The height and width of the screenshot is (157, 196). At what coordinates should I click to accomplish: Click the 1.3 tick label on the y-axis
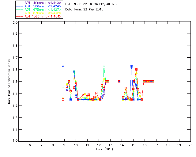pyautogui.click(x=15, y=105)
